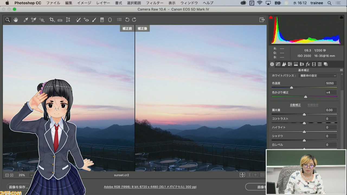Image resolution: width=347 pixels, height=195 pixels.
Task: Open the Tone Curve panel icon
Action: tap(278, 64)
